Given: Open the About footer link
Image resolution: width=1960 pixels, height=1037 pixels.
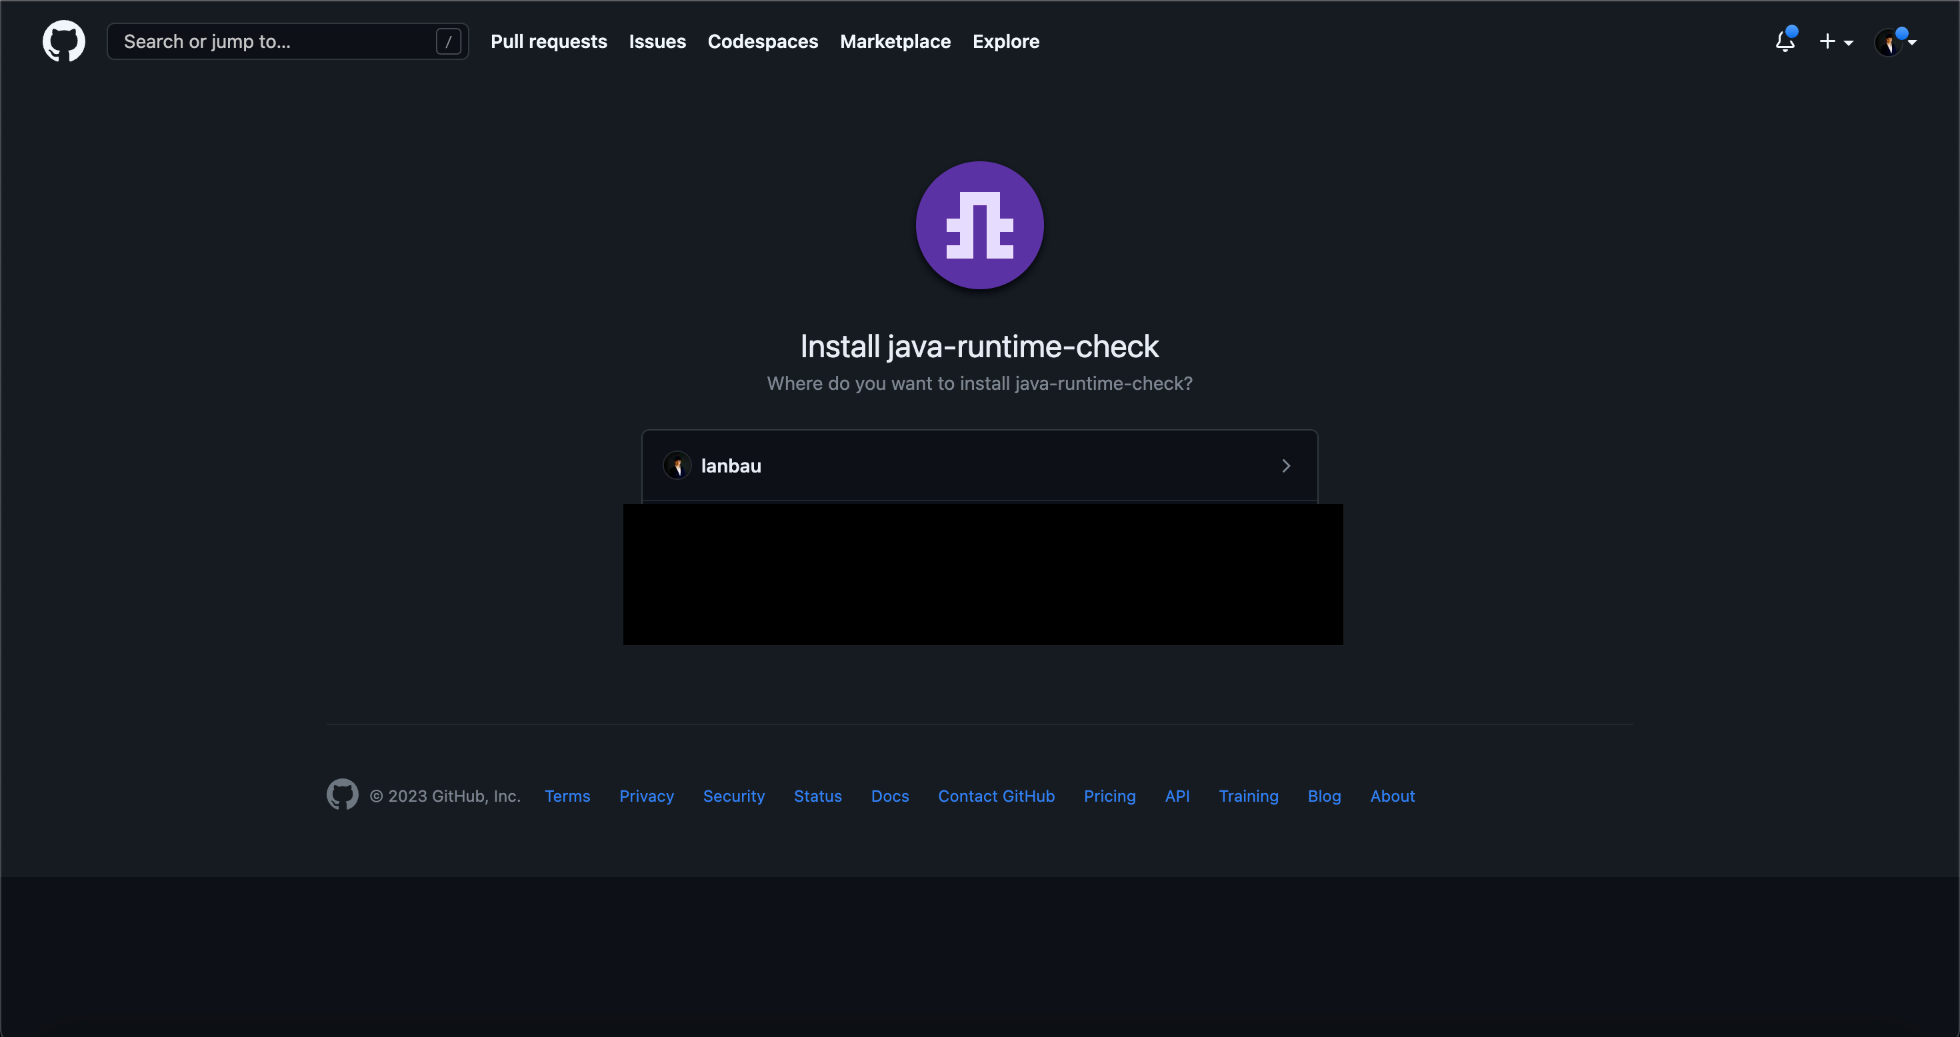Looking at the screenshot, I should coord(1393,796).
